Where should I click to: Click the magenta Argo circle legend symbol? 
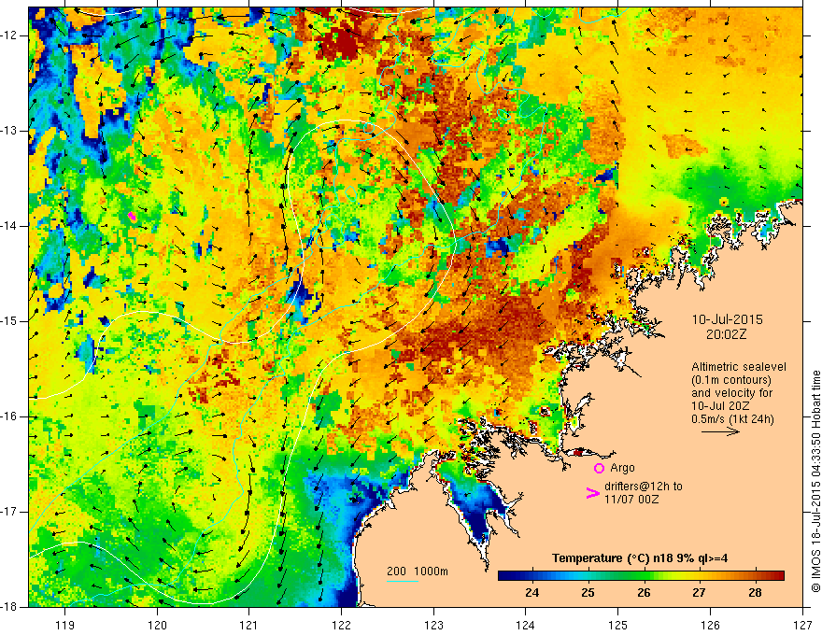(599, 468)
